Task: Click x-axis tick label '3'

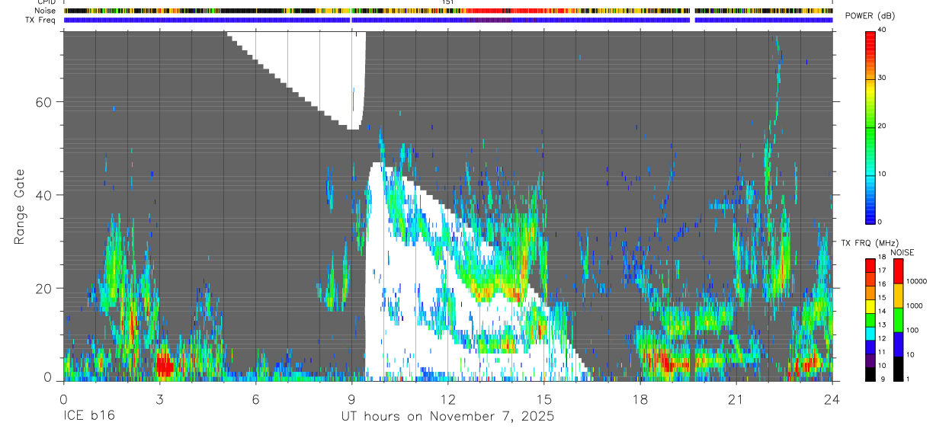Action: coord(159,400)
